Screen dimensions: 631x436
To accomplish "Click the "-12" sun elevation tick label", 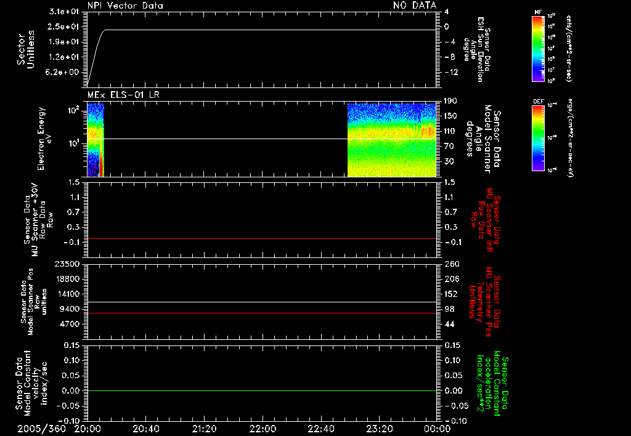I will [x=451, y=73].
